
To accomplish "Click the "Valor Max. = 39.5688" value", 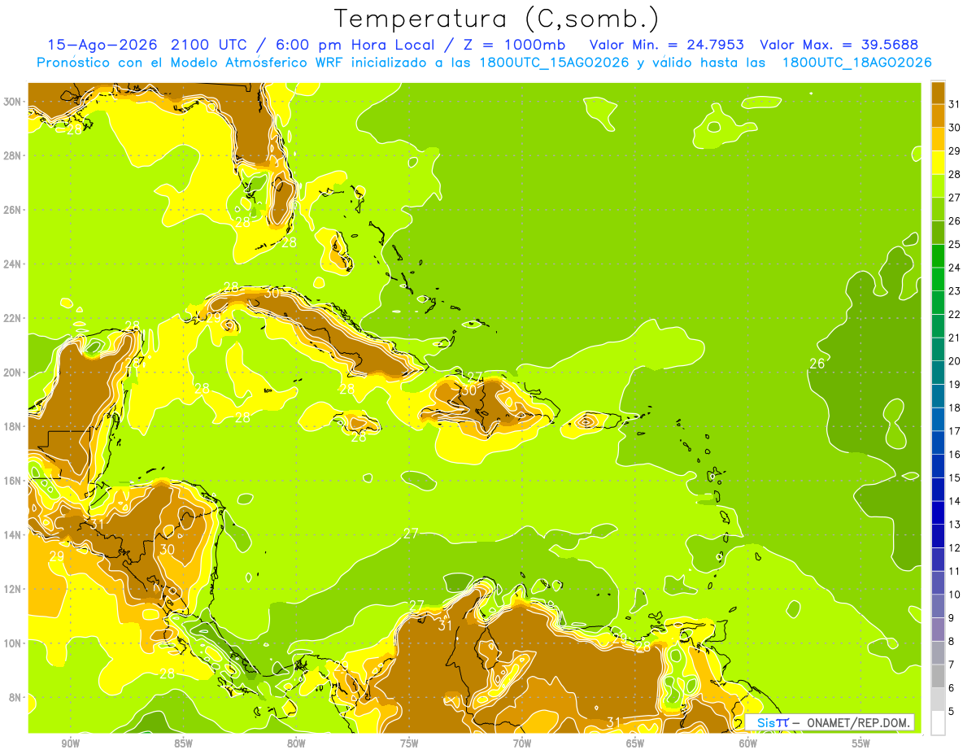I will 839,45.
